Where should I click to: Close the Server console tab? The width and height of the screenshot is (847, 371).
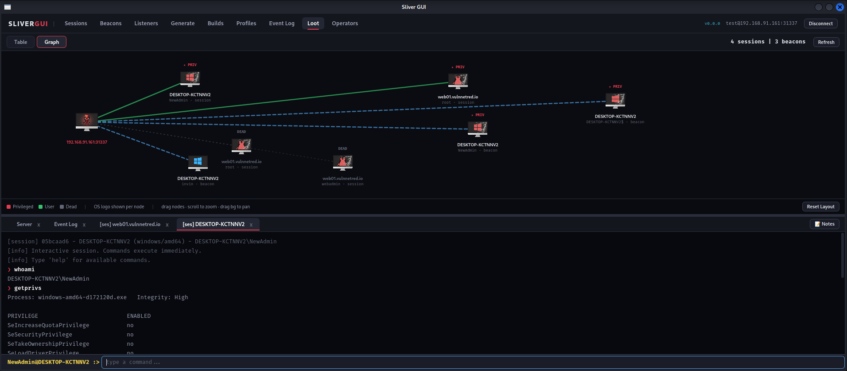(x=39, y=225)
